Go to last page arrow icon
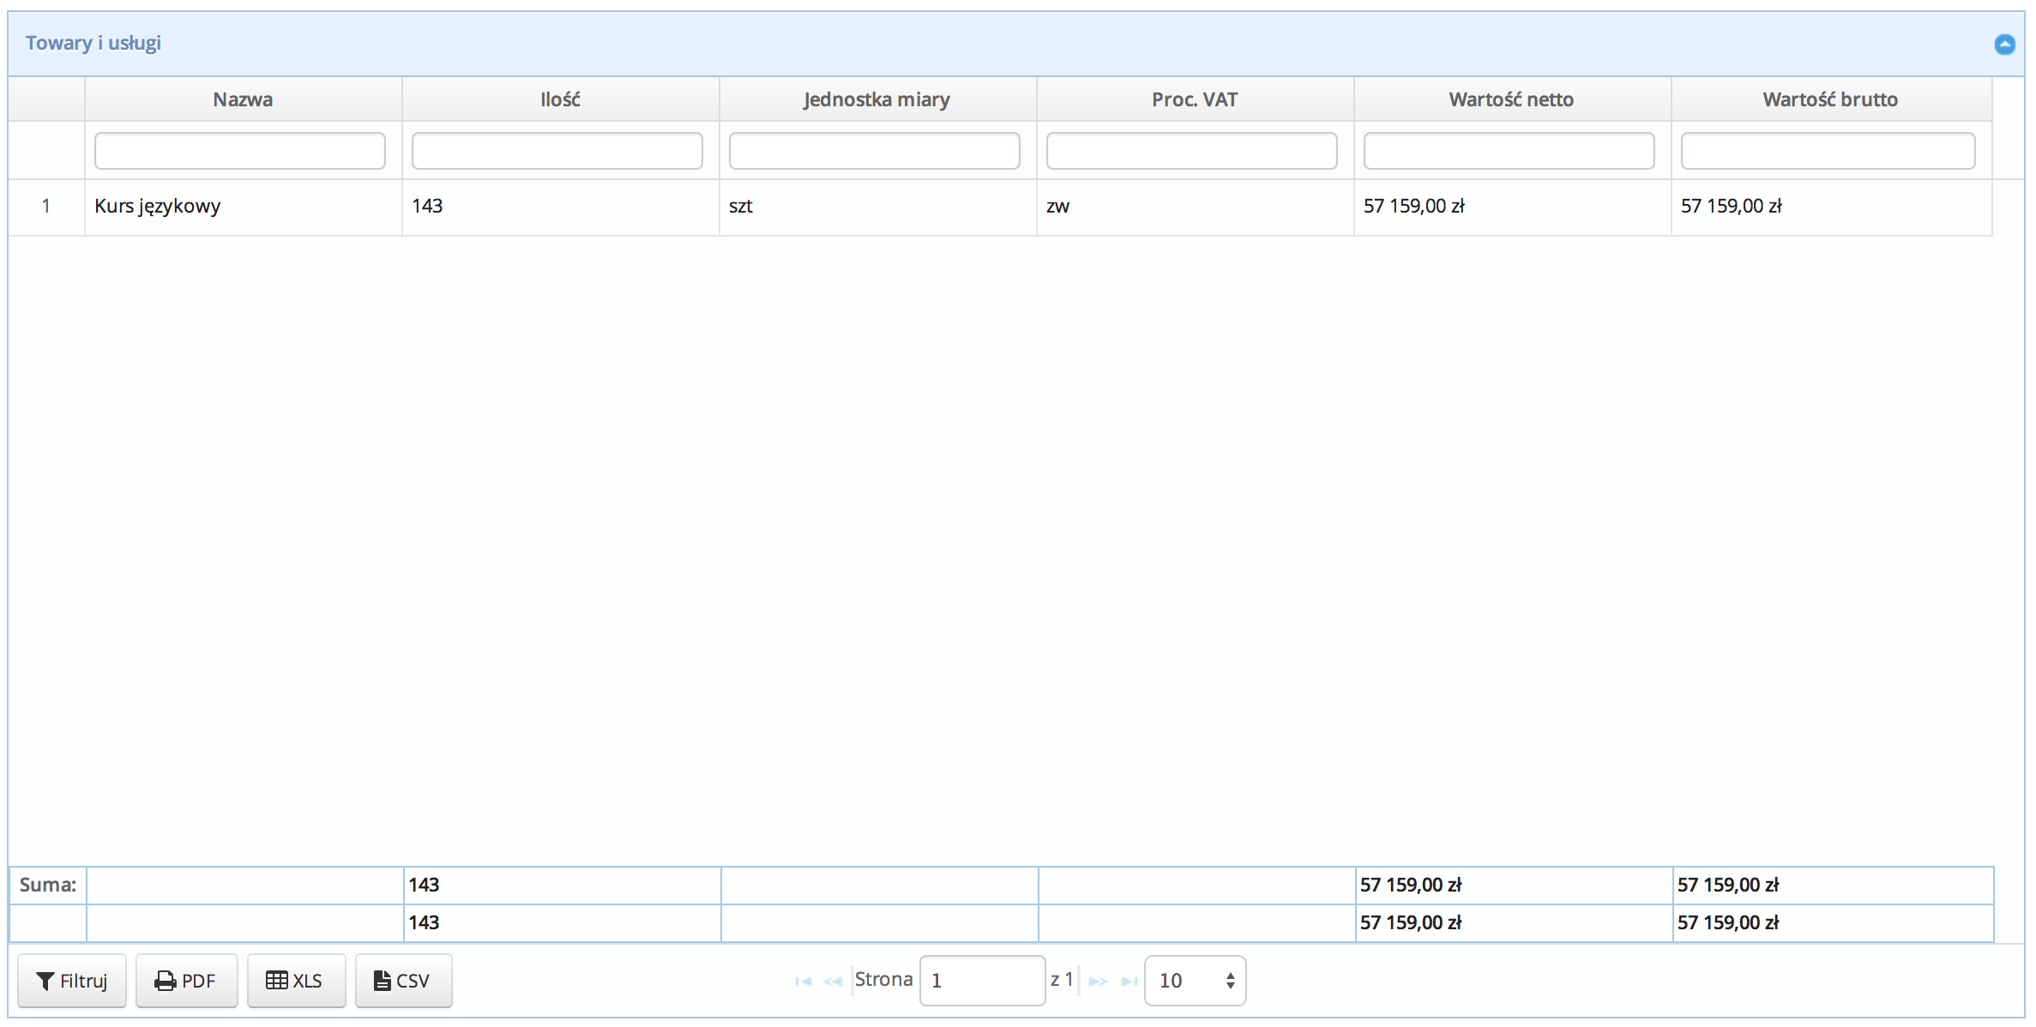The height and width of the screenshot is (1027, 2036). [1129, 982]
